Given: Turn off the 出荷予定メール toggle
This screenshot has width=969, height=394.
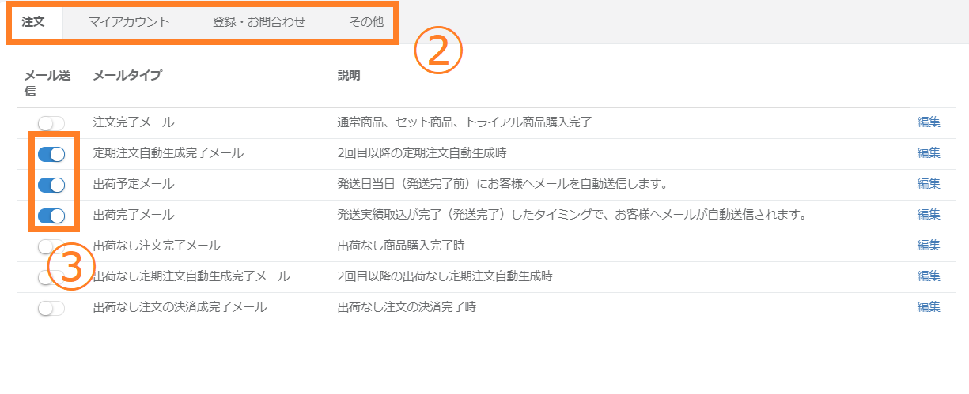Looking at the screenshot, I should [x=51, y=185].
